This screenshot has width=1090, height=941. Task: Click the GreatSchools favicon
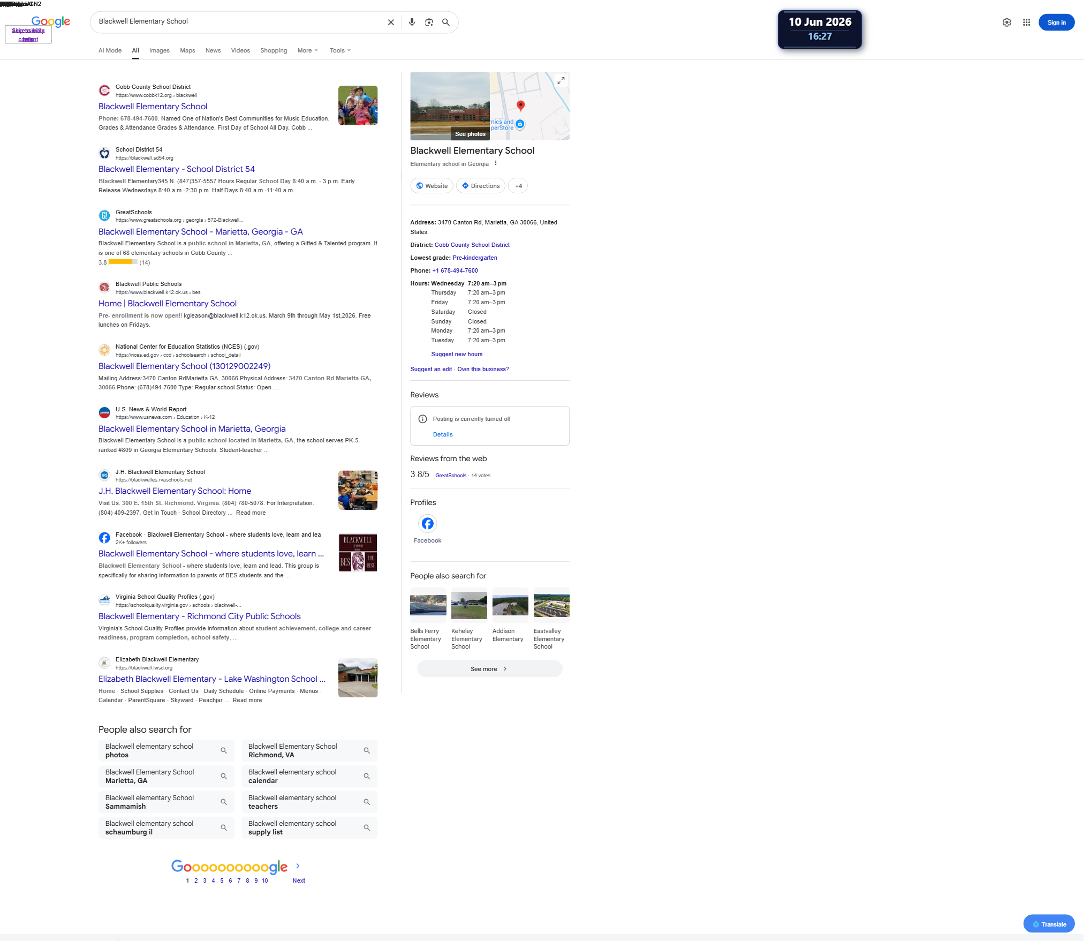click(104, 215)
